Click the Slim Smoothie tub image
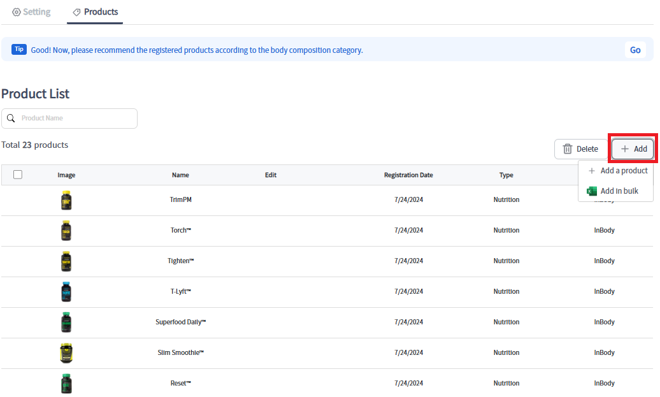 [x=66, y=353]
